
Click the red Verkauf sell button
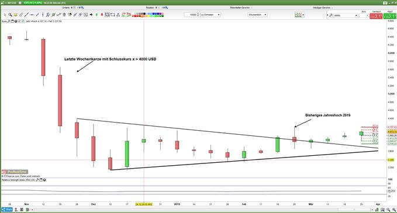(376, 16)
